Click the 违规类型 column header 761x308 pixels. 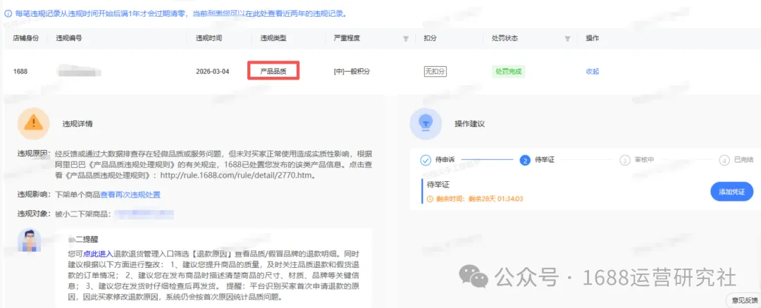click(x=273, y=38)
